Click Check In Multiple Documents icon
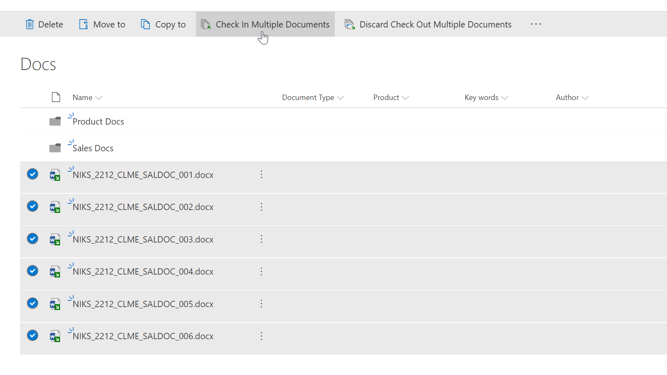 tap(206, 24)
